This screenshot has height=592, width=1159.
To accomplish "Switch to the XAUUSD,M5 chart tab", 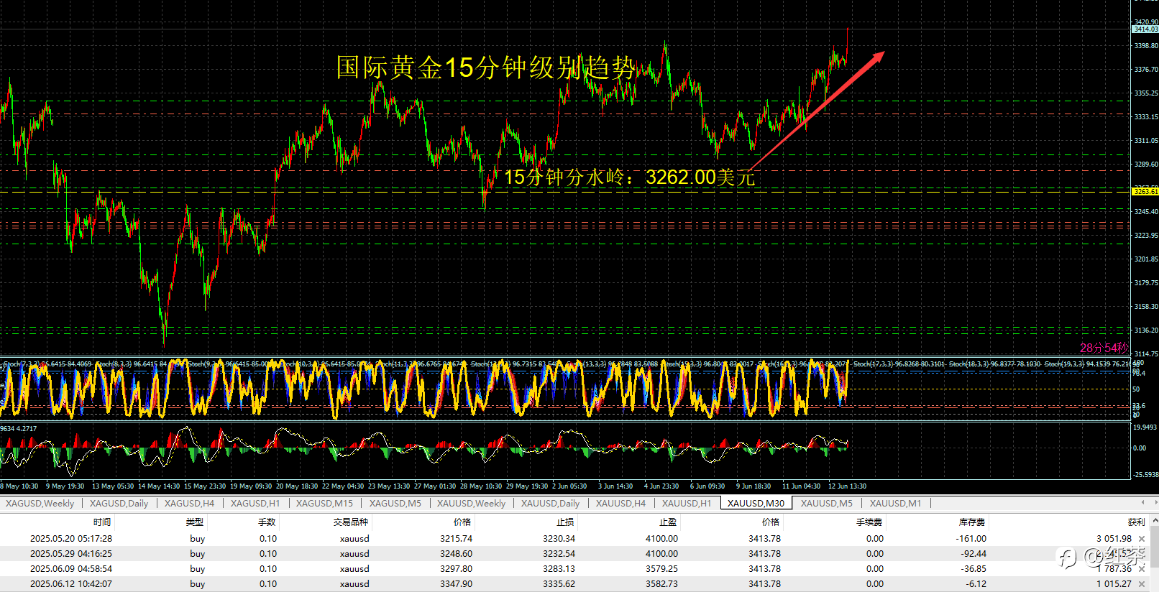I will point(826,504).
